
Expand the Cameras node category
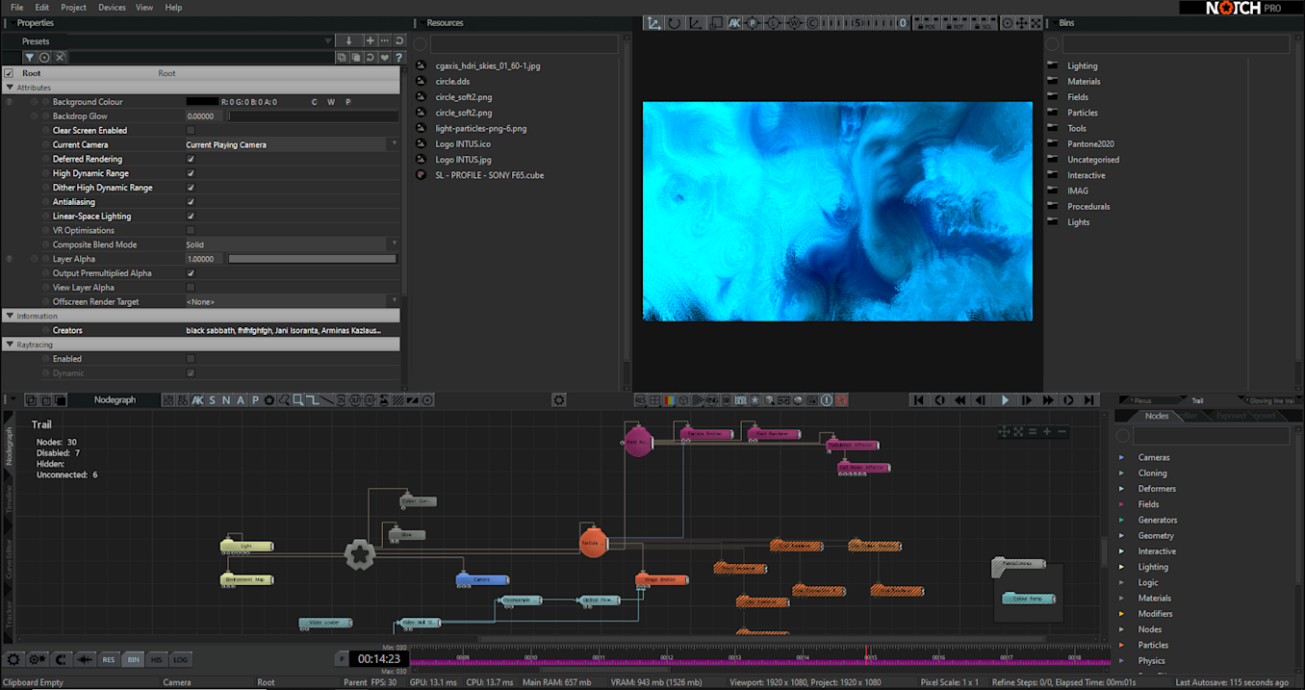coord(1122,457)
